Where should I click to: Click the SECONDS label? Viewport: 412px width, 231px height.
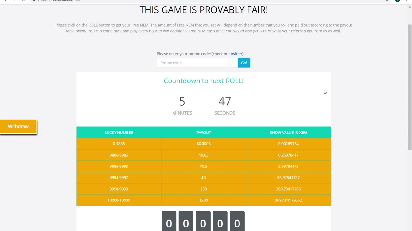point(225,113)
